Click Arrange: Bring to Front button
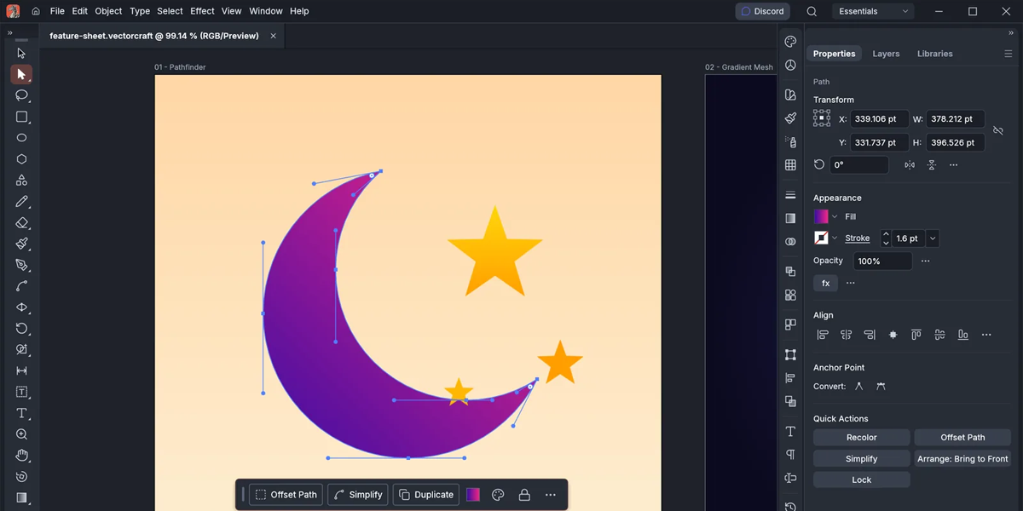The height and width of the screenshot is (511, 1023). point(962,458)
